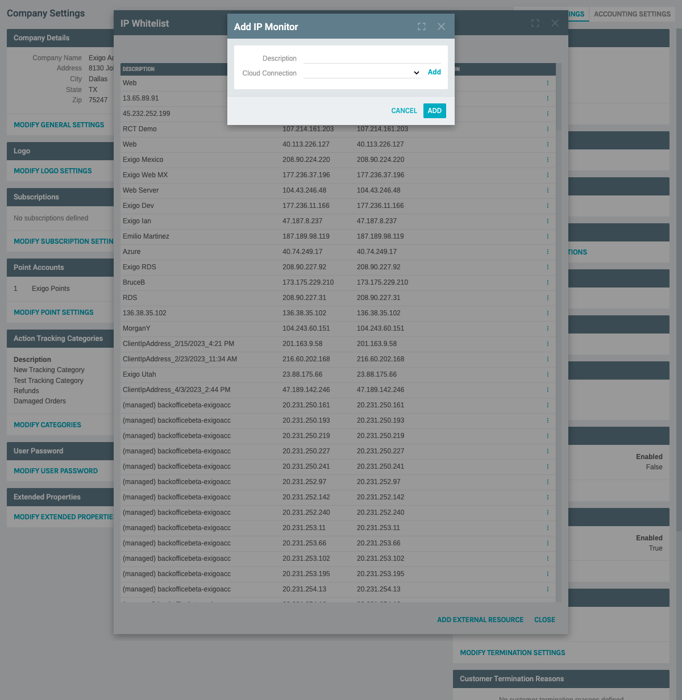Screen dimensions: 682x700
Task: Open the kebab menu for Exigo Dev
Action: click(x=547, y=206)
